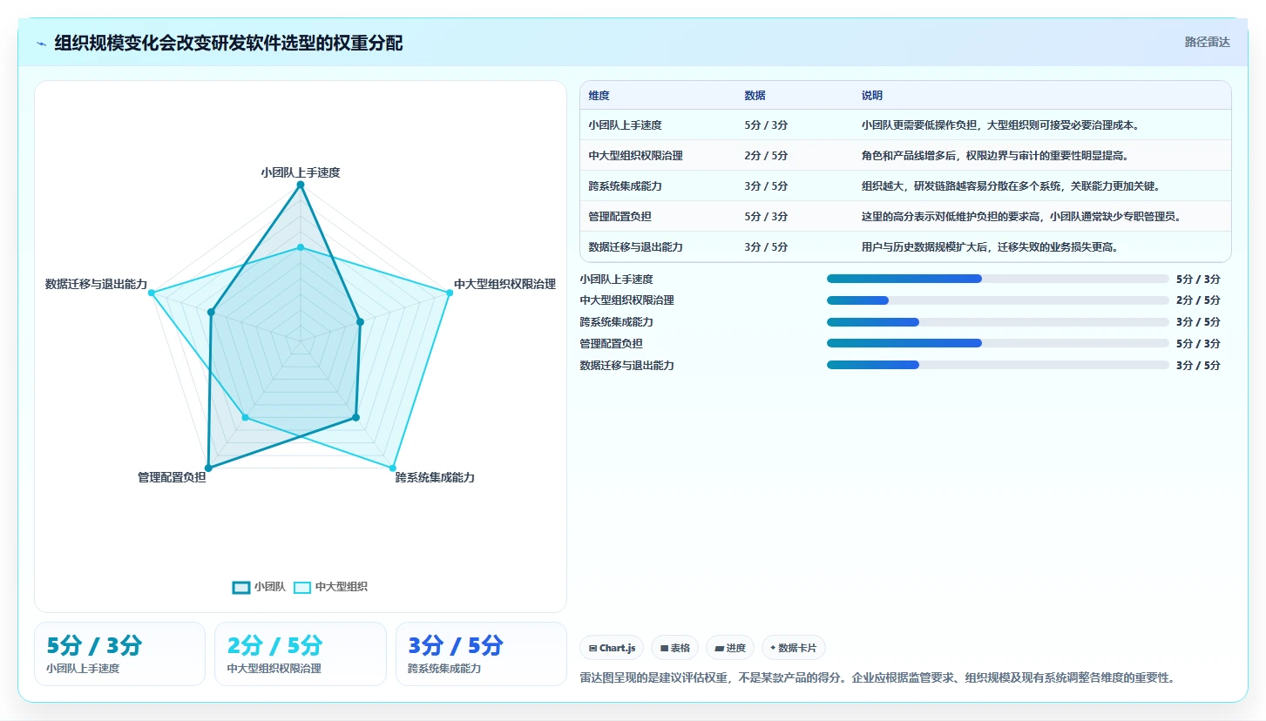Select the 管理配置负担 cell in the table

pos(620,217)
